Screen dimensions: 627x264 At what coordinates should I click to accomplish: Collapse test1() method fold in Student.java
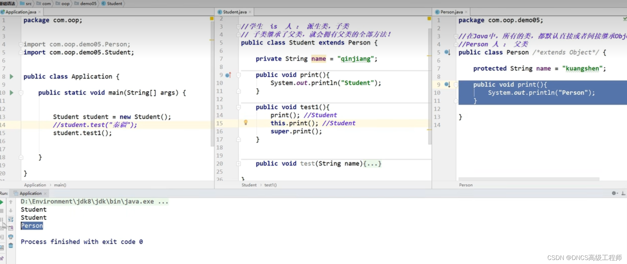(238, 107)
